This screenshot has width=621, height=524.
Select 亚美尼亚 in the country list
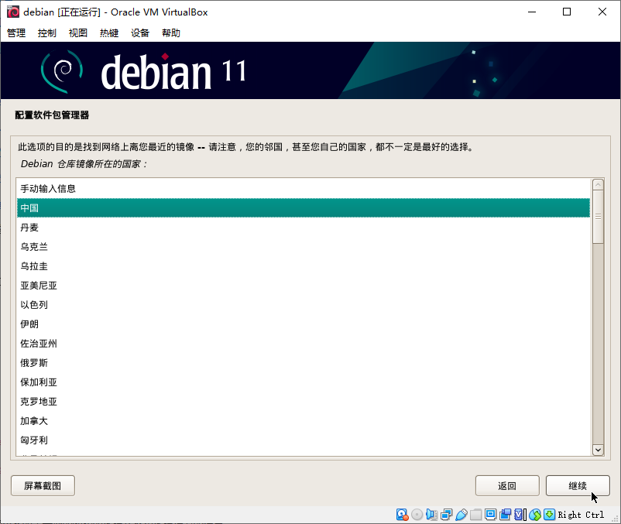(304, 286)
